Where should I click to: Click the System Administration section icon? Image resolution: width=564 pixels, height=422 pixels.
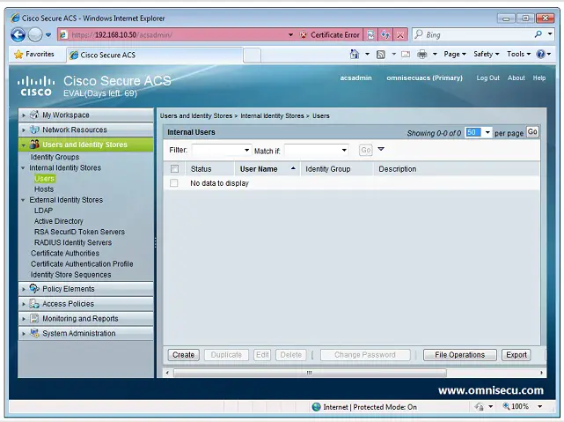34,333
